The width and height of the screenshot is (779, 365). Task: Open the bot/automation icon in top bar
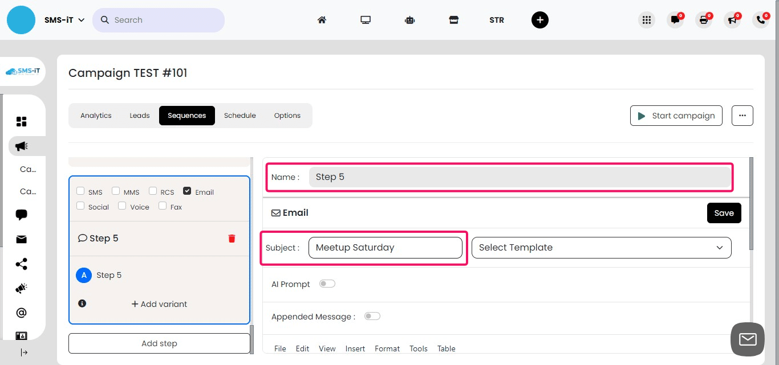(409, 19)
